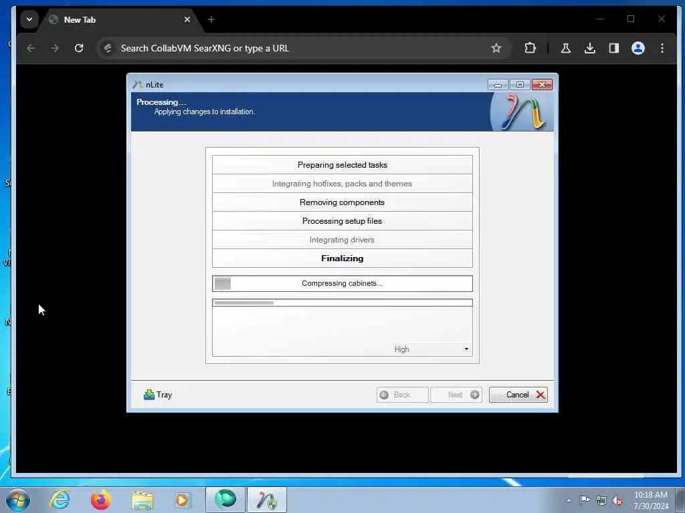Image resolution: width=685 pixels, height=513 pixels.
Task: Select the Processing setup files row
Action: coord(342,221)
